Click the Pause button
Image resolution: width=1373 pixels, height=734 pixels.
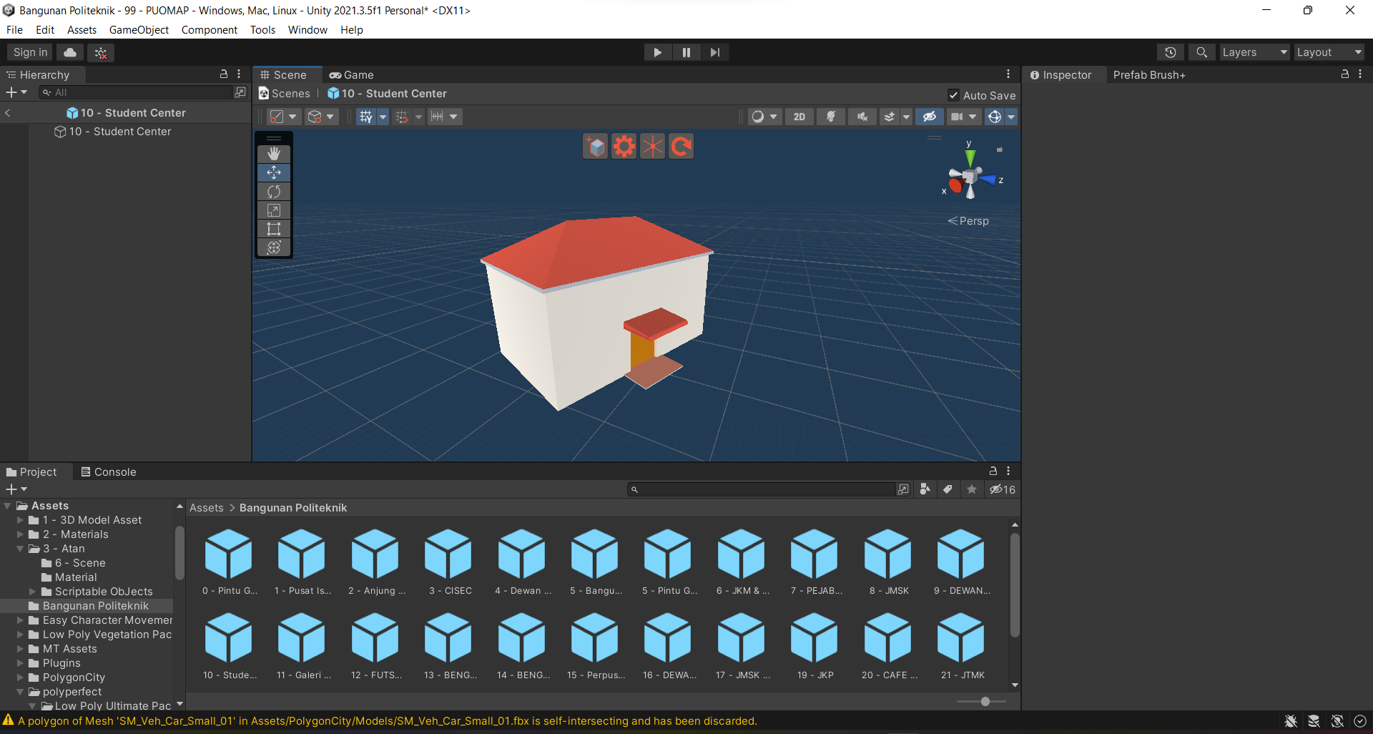pos(686,52)
